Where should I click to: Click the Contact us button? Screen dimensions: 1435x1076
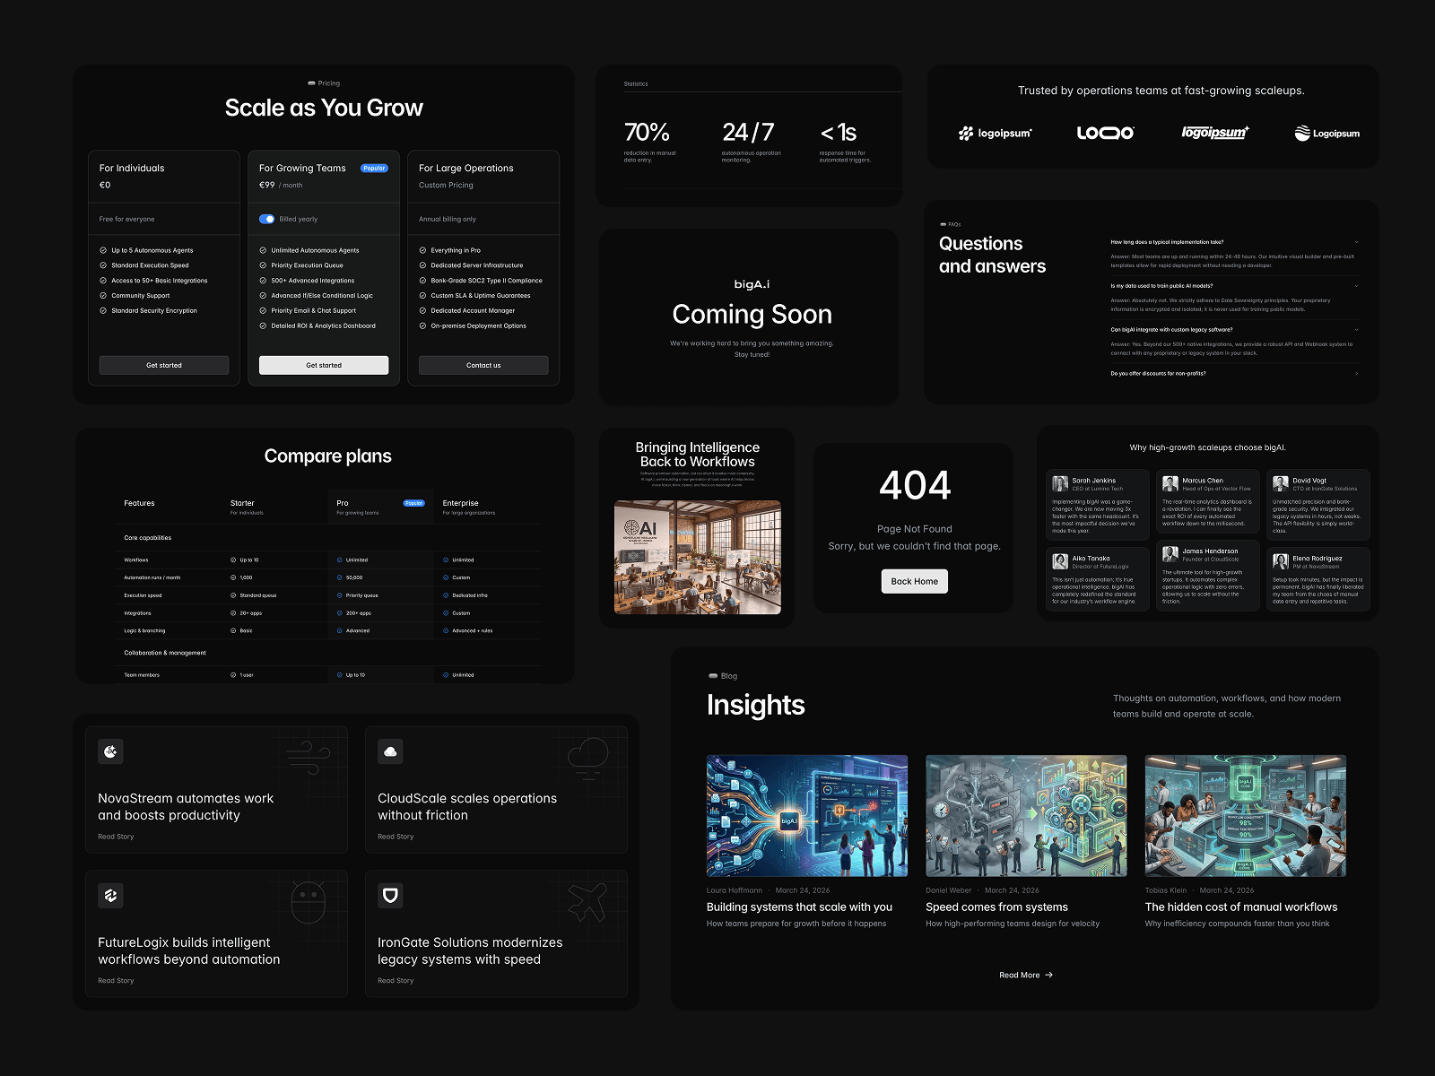[483, 365]
